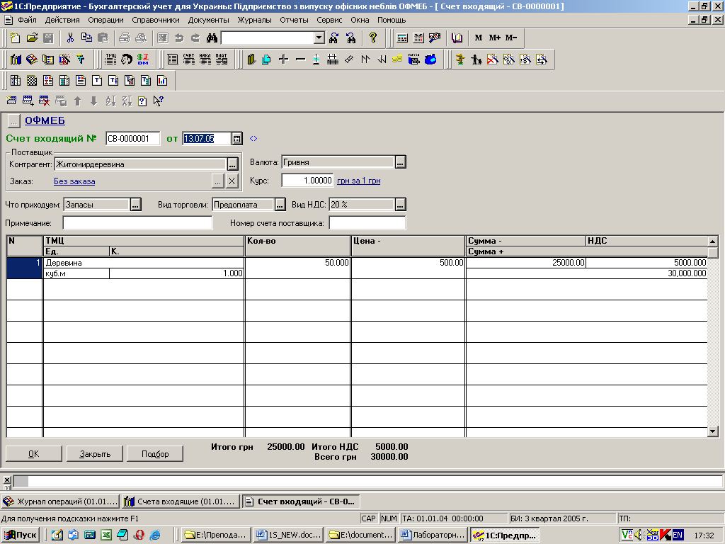Open the Заказ selection ellipsis button

pyautogui.click(x=218, y=181)
